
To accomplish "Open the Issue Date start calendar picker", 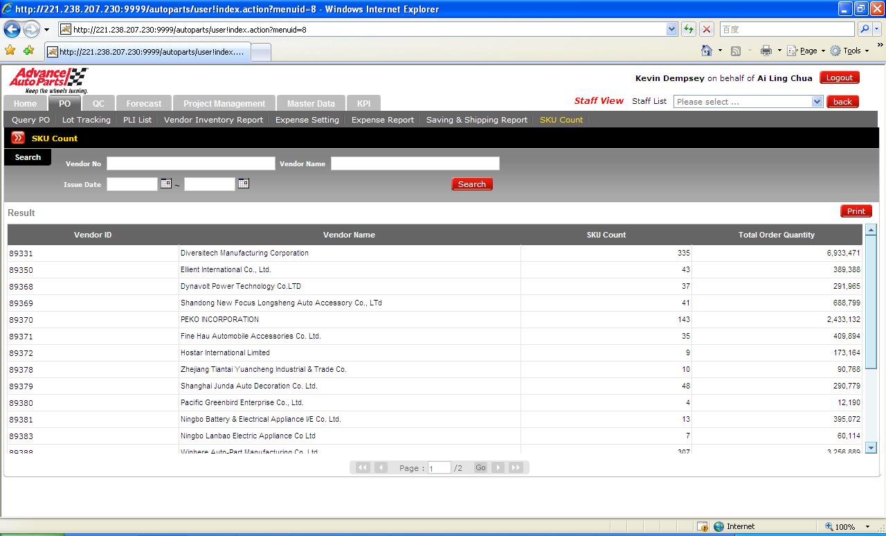I will pyautogui.click(x=166, y=184).
